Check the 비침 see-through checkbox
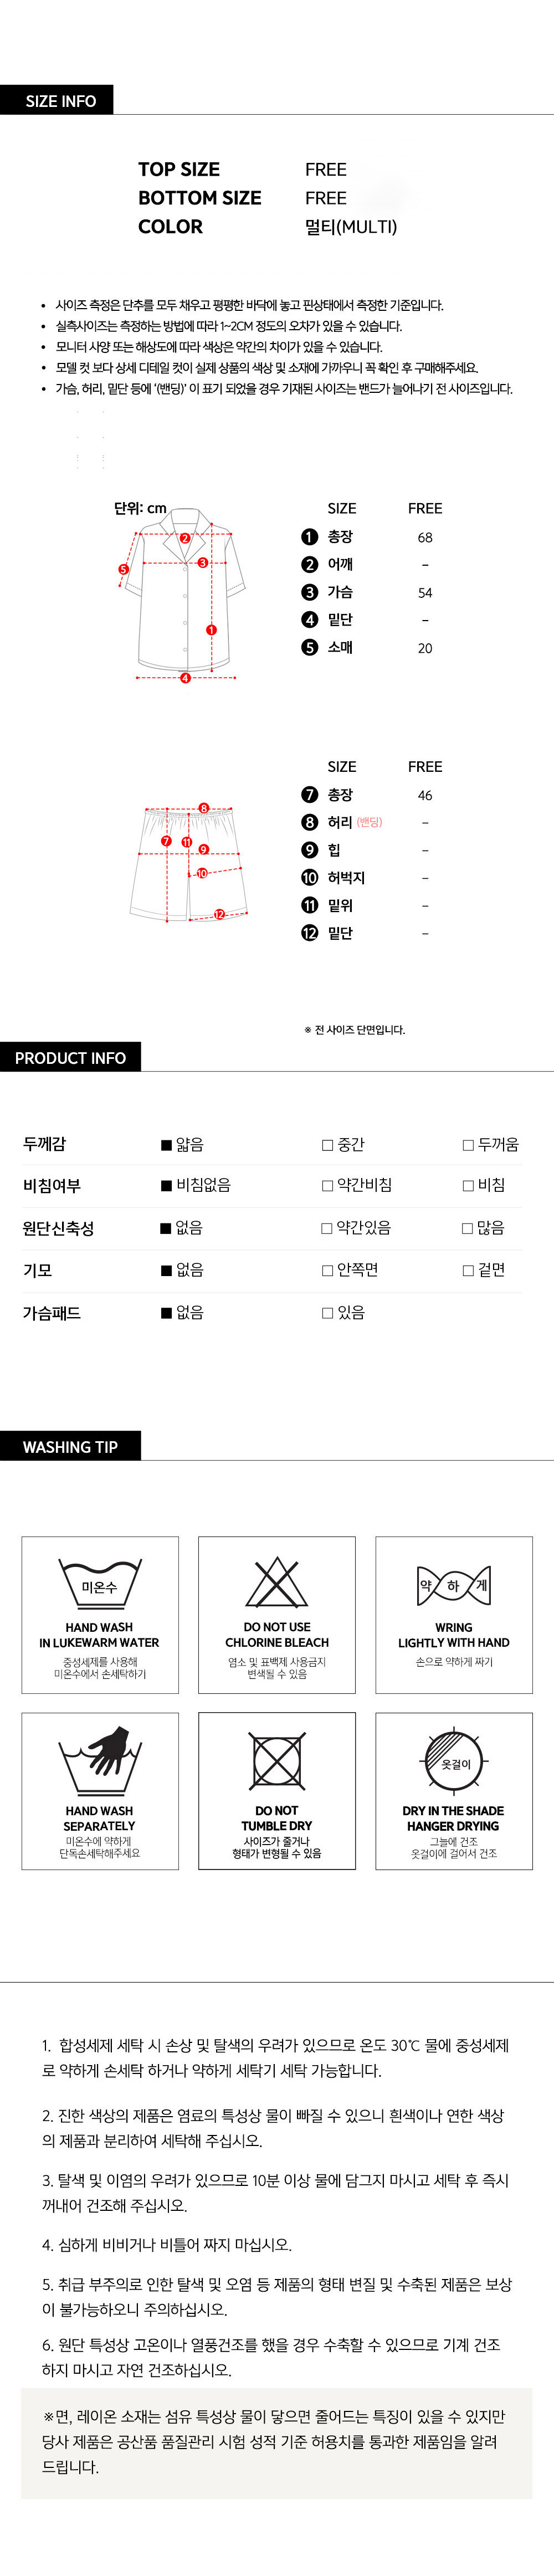 468,1186
